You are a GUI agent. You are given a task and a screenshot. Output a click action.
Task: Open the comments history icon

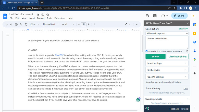coord(155,16)
